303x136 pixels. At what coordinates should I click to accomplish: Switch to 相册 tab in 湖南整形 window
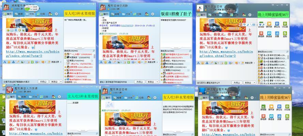18,14
